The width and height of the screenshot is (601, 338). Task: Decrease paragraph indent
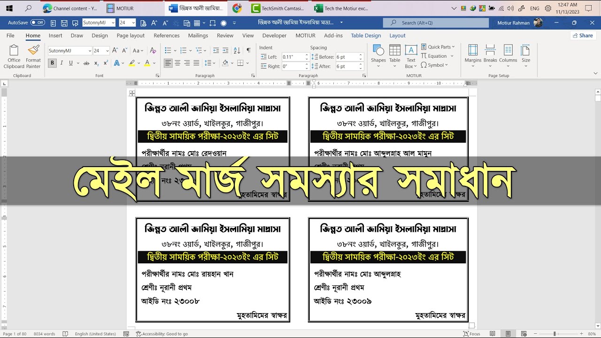coord(216,50)
